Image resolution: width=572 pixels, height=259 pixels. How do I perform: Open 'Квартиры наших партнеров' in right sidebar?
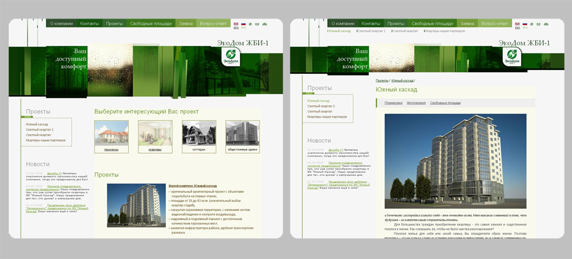(x=327, y=117)
